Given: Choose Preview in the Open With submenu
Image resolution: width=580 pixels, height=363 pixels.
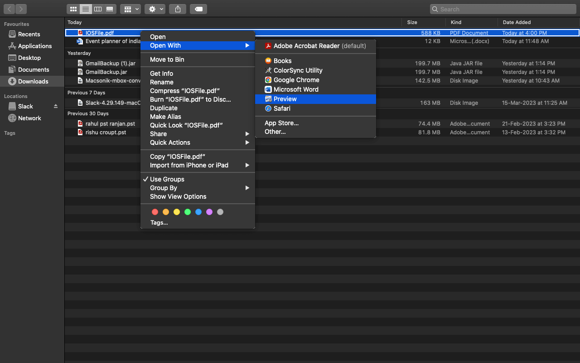Looking at the screenshot, I should (x=315, y=99).
